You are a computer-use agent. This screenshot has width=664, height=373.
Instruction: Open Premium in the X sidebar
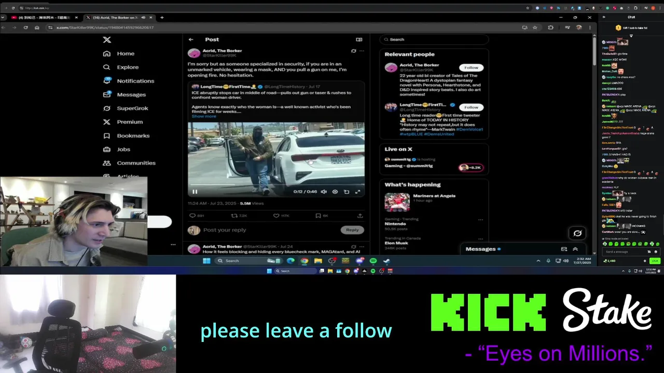click(x=123, y=122)
